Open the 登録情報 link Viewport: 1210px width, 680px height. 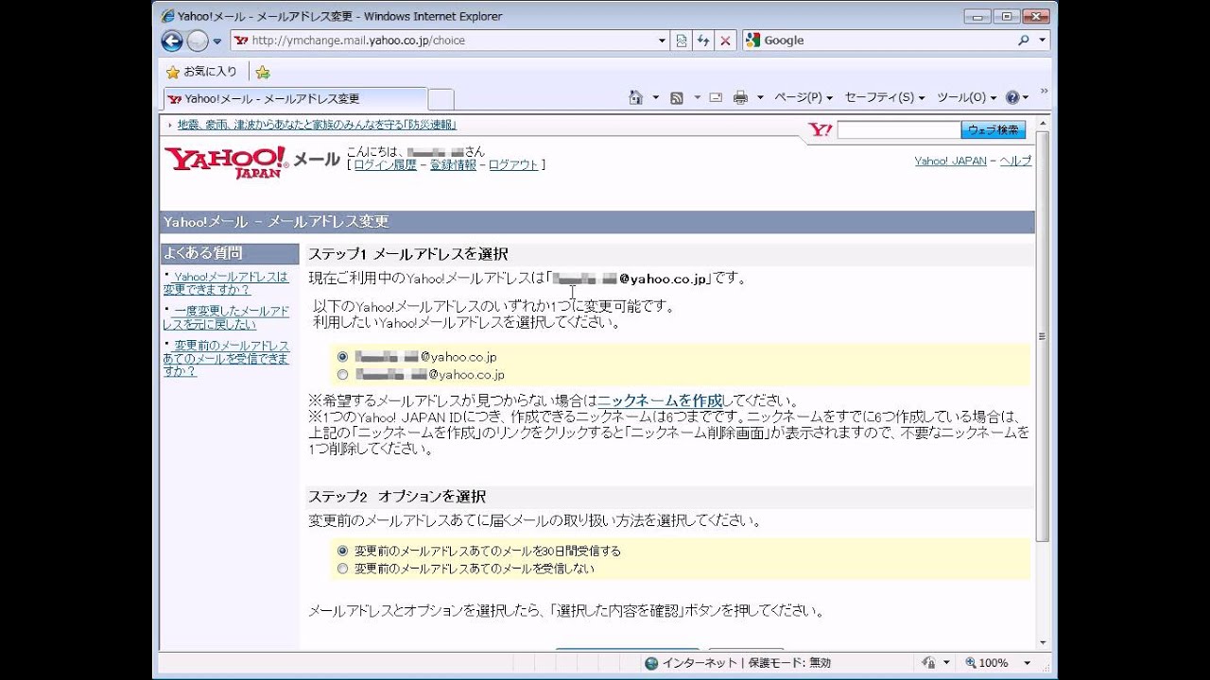(x=453, y=164)
